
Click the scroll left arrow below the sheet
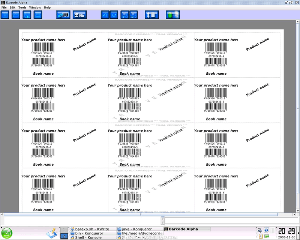tap(2, 214)
